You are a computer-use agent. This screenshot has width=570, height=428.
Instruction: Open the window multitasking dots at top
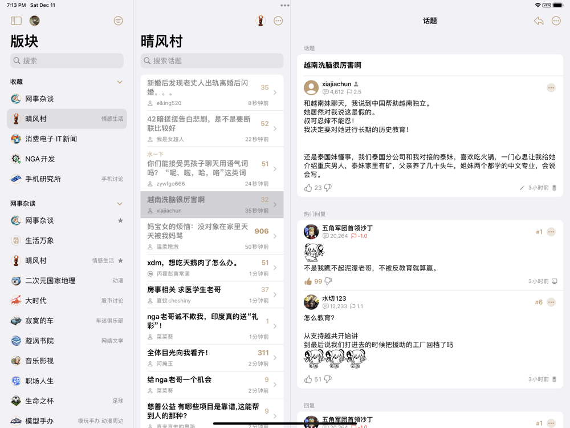pos(285,6)
